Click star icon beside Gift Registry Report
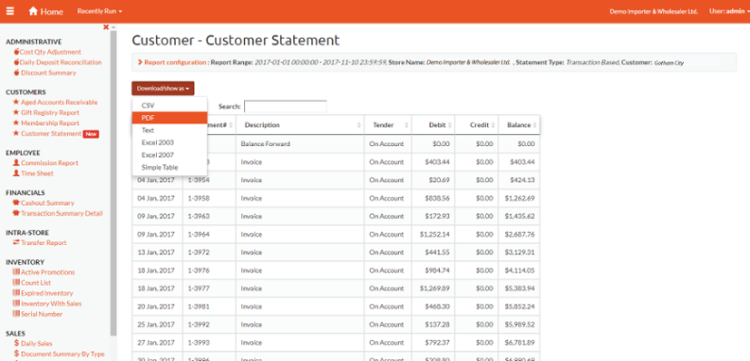The width and height of the screenshot is (750, 361). pyautogui.click(x=16, y=112)
